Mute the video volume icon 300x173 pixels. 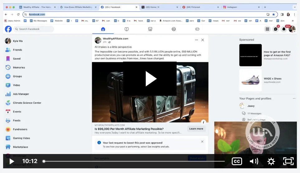[x=254, y=161]
